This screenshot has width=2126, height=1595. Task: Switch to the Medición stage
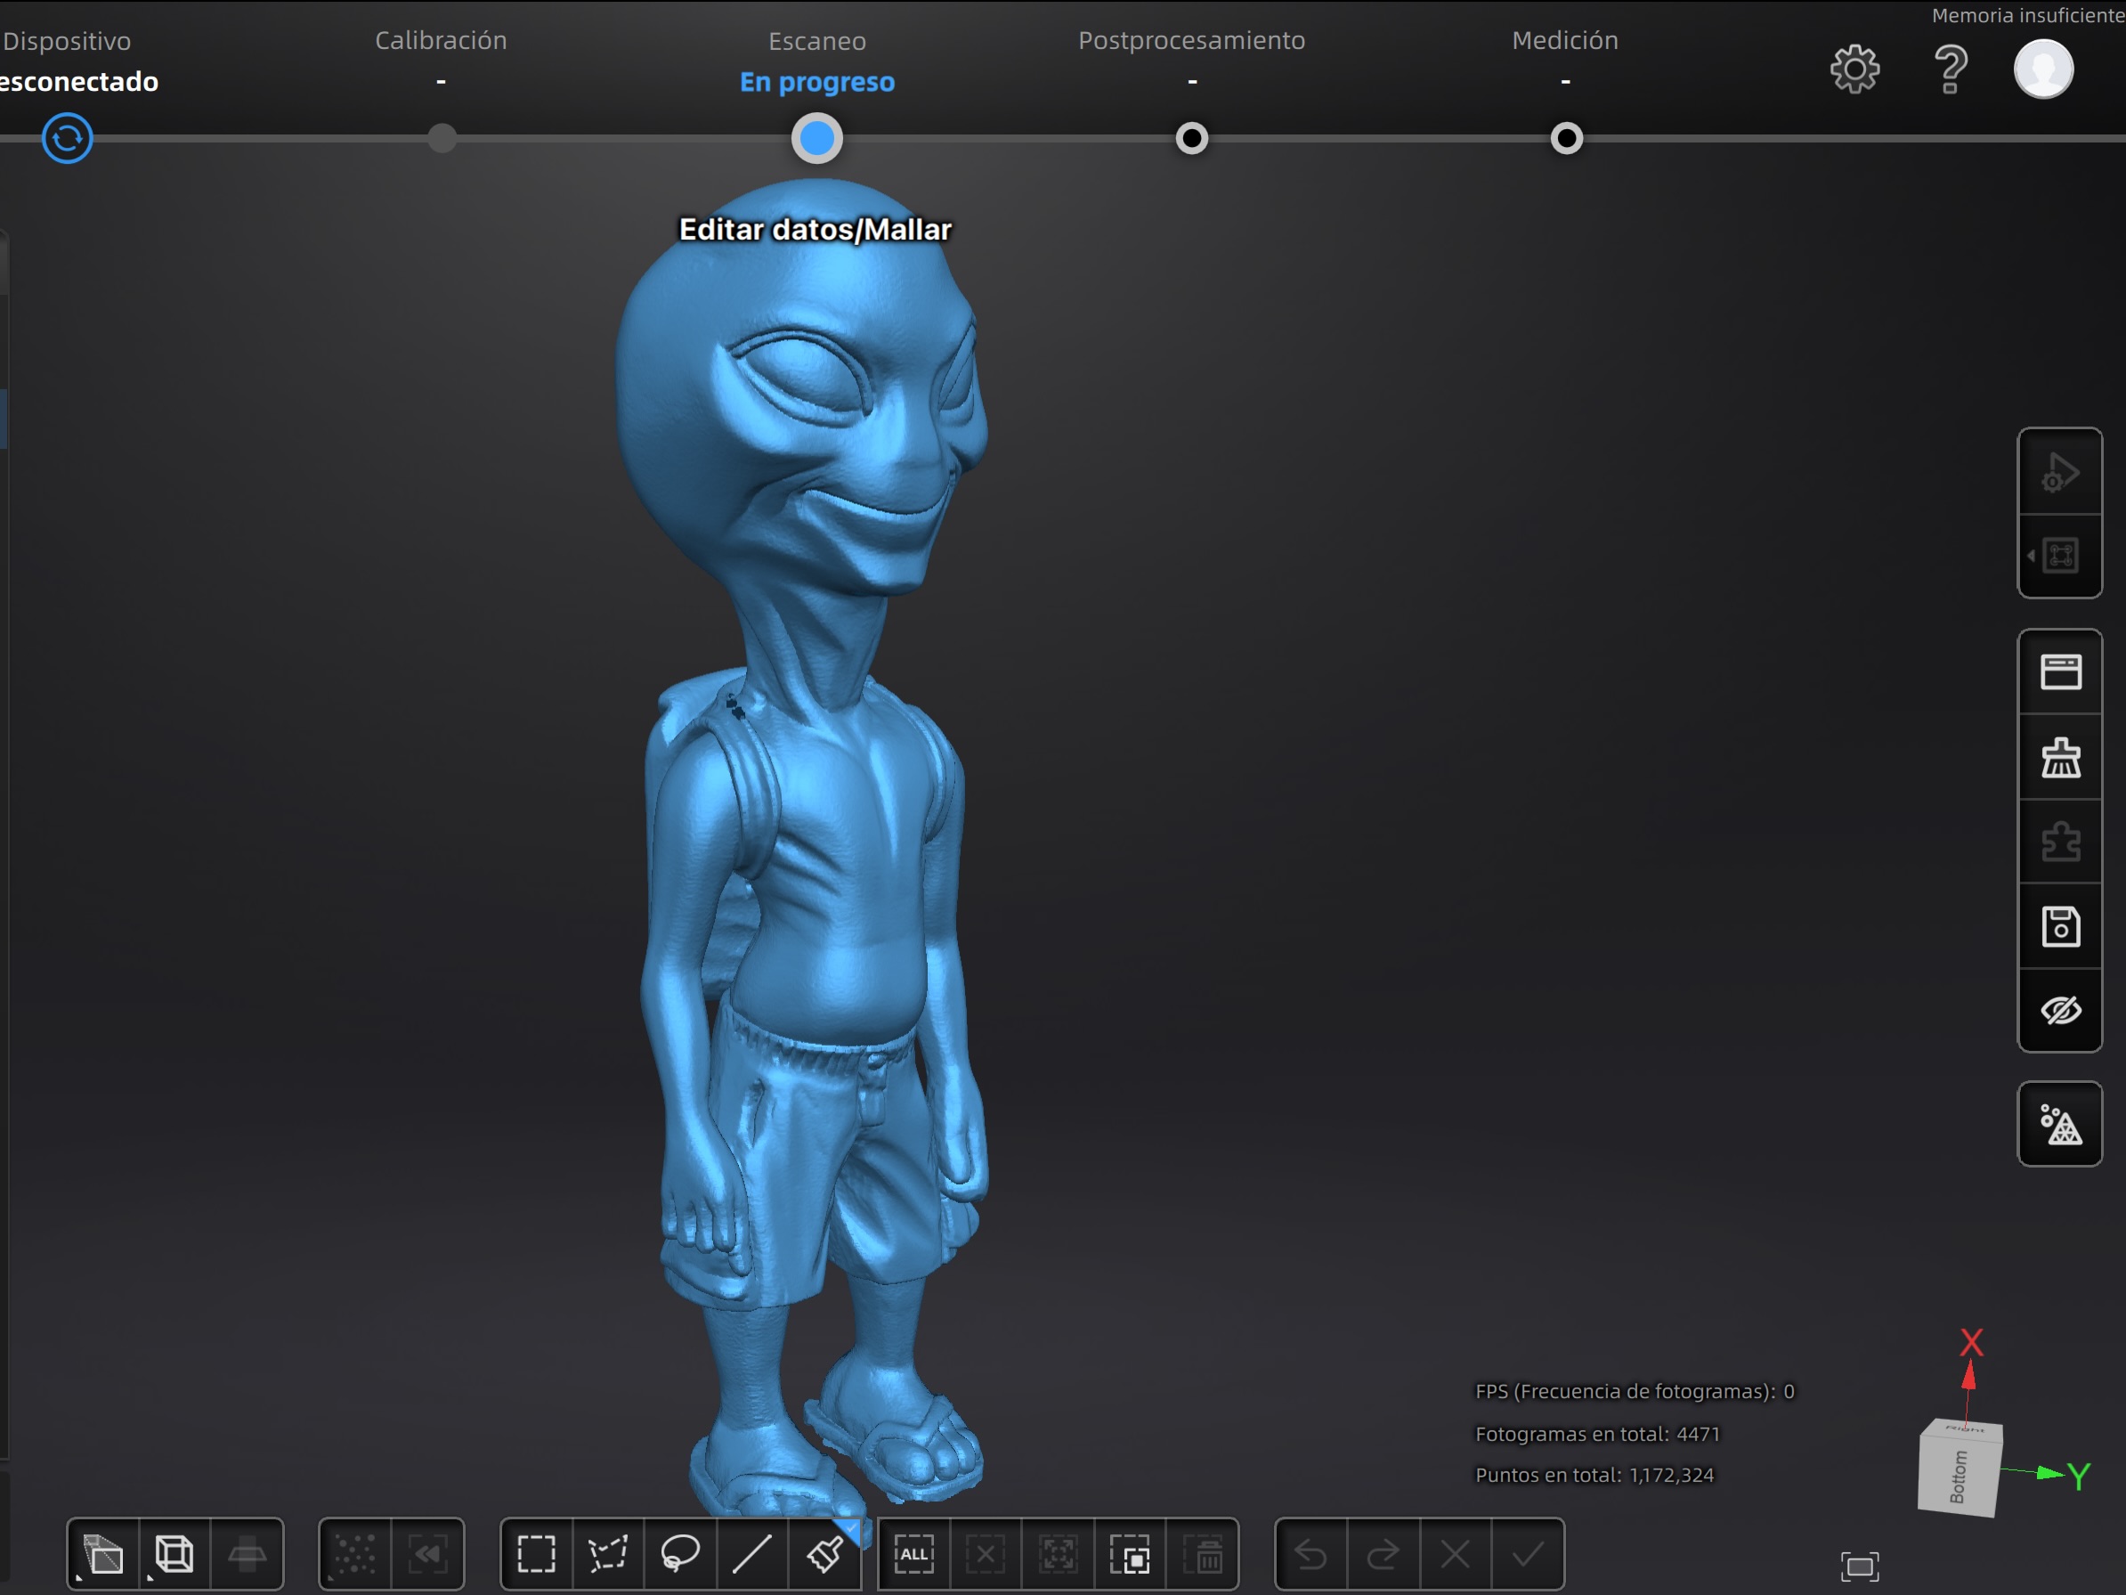(x=1565, y=40)
